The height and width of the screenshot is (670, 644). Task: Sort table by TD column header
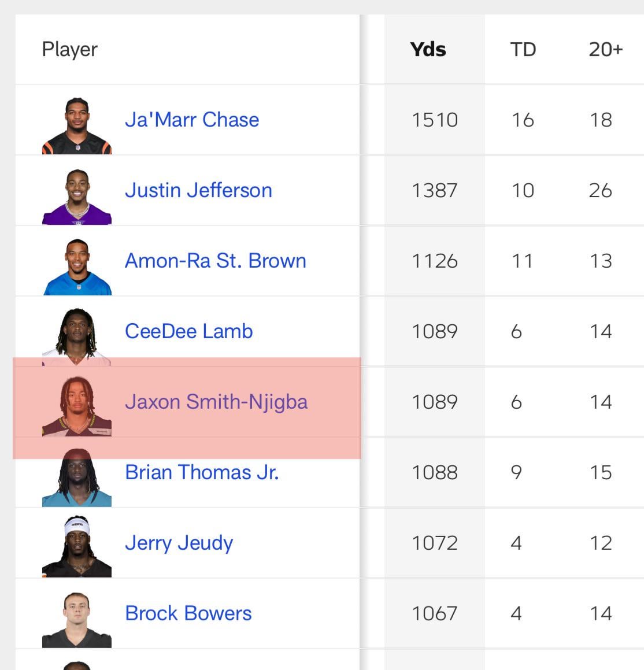(x=523, y=49)
